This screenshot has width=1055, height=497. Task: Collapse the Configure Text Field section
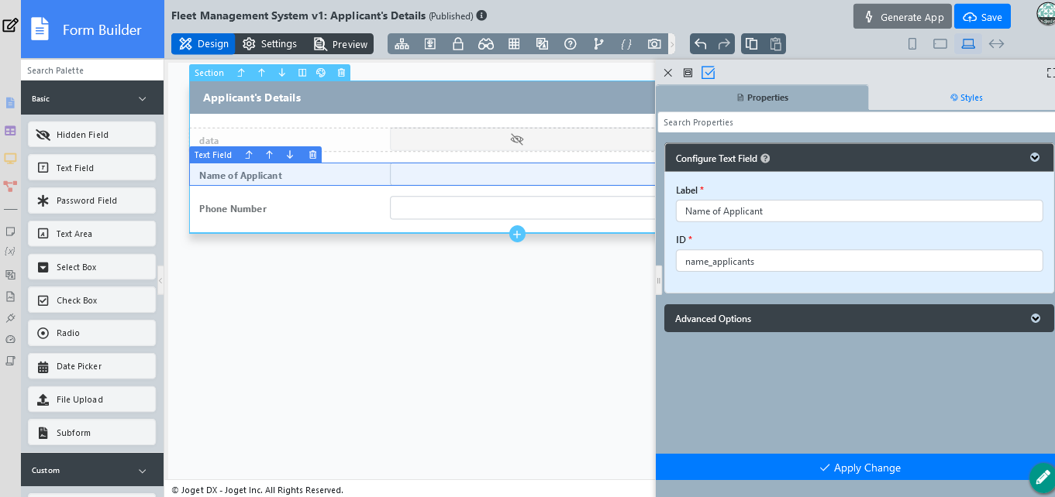(1034, 158)
